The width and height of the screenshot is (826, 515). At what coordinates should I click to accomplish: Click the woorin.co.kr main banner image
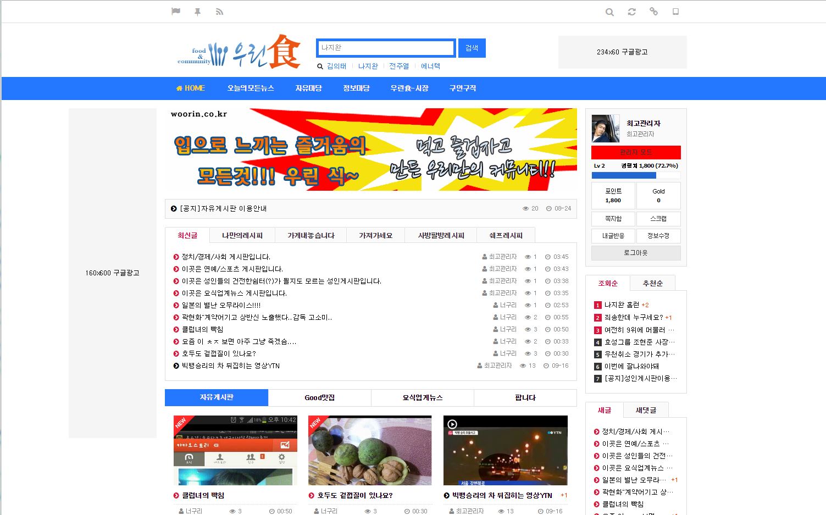pos(371,149)
